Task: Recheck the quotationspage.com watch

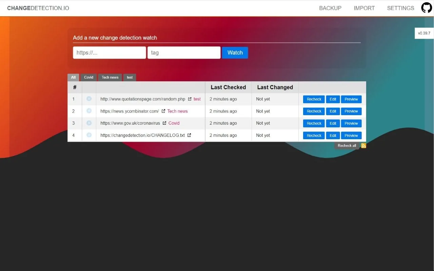Action: point(314,99)
